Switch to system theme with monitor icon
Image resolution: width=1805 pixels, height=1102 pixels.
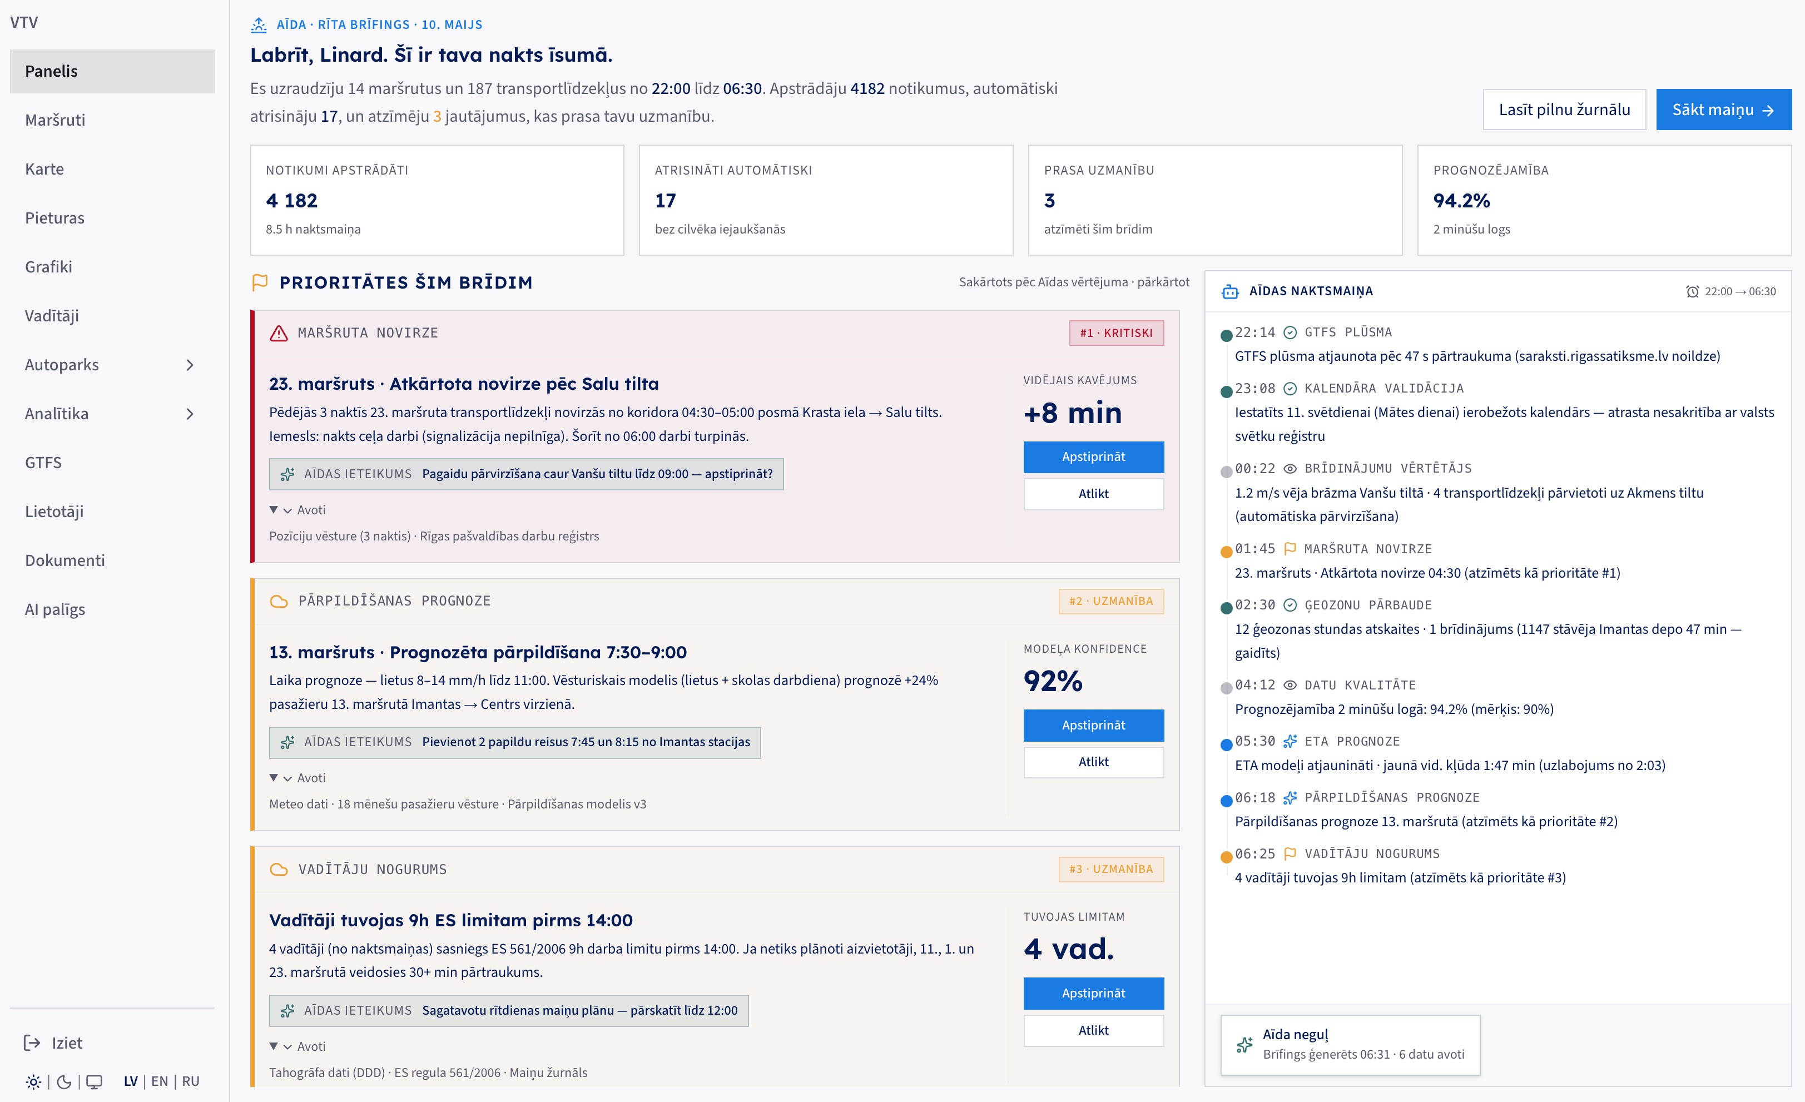coord(95,1081)
